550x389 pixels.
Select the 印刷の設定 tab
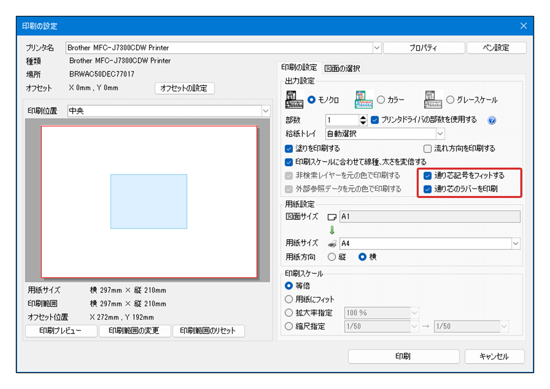pos(299,68)
